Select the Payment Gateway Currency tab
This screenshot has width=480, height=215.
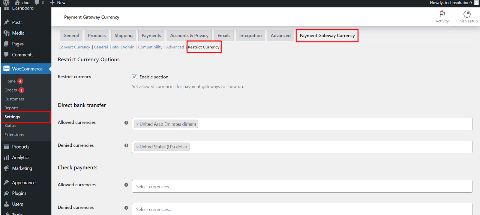pyautogui.click(x=327, y=35)
